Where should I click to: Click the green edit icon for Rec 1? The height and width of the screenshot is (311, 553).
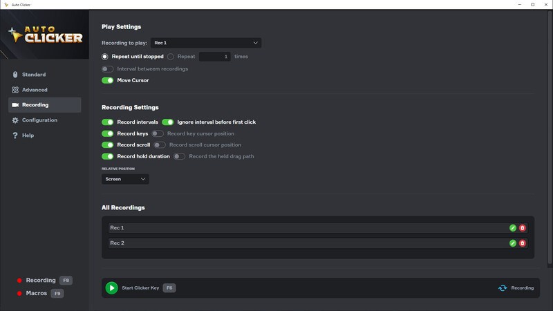(x=513, y=228)
